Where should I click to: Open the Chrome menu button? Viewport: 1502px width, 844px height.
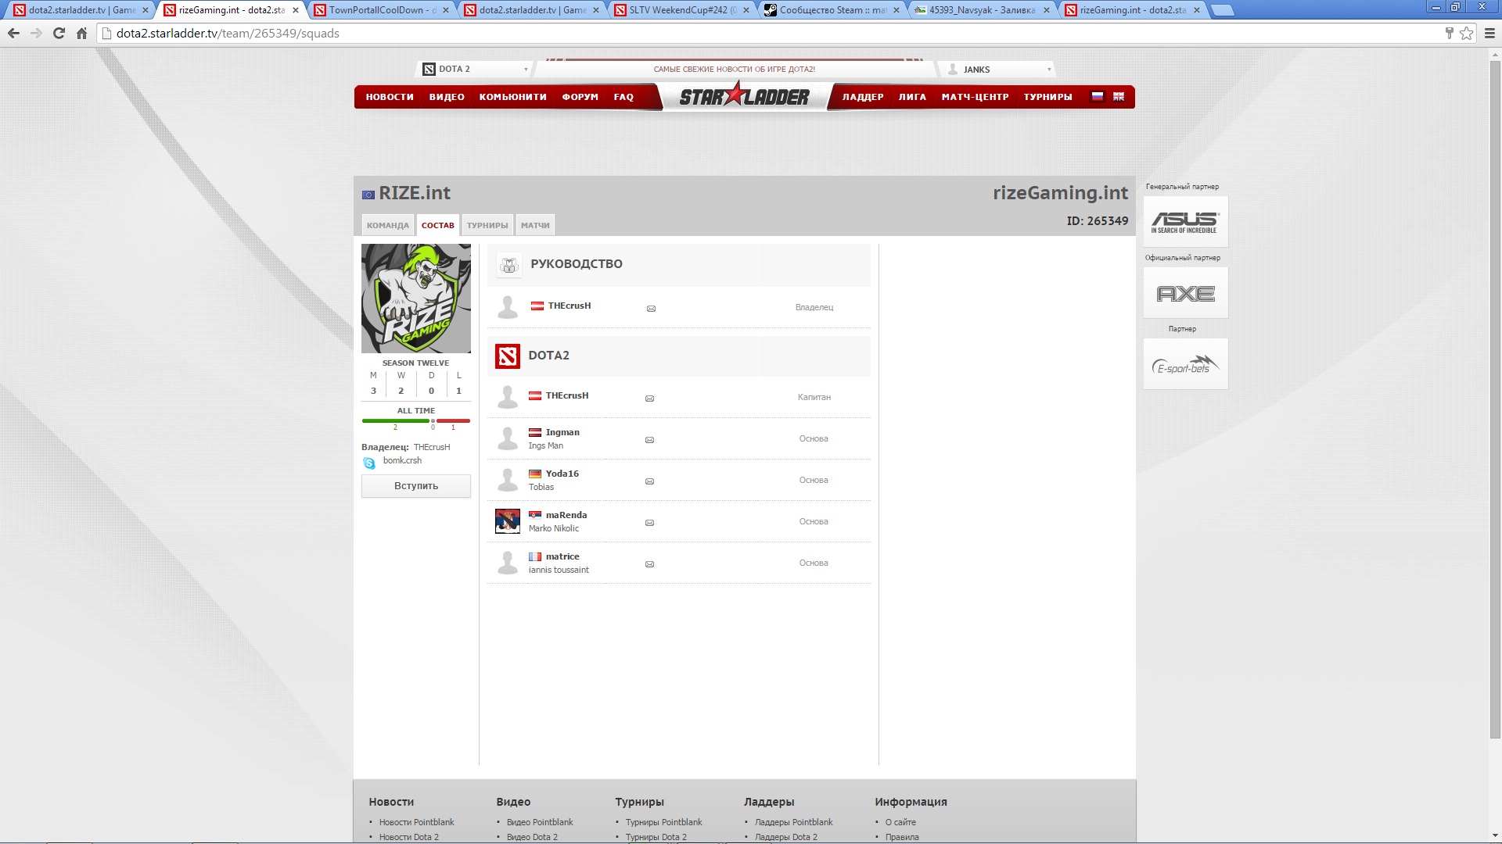1489,34
